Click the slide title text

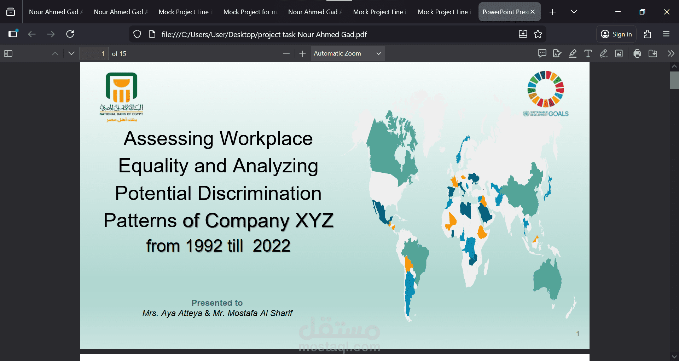[218, 191]
